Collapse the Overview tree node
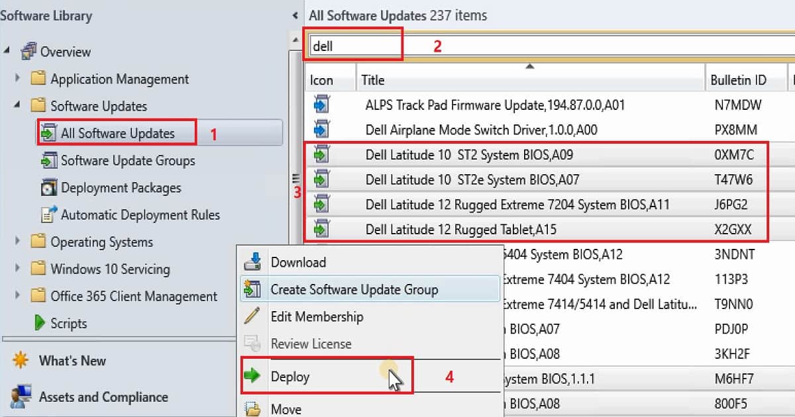 coord(7,52)
